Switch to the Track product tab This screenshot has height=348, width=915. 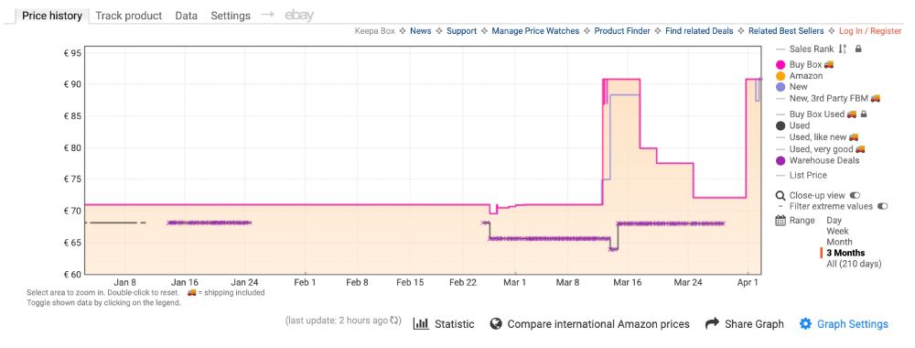tap(128, 16)
